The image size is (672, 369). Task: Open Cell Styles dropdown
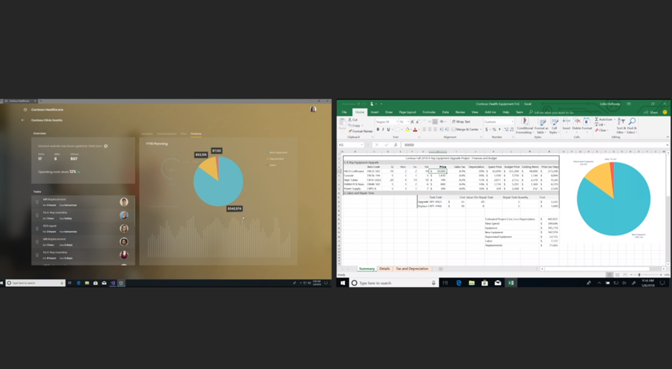point(554,127)
